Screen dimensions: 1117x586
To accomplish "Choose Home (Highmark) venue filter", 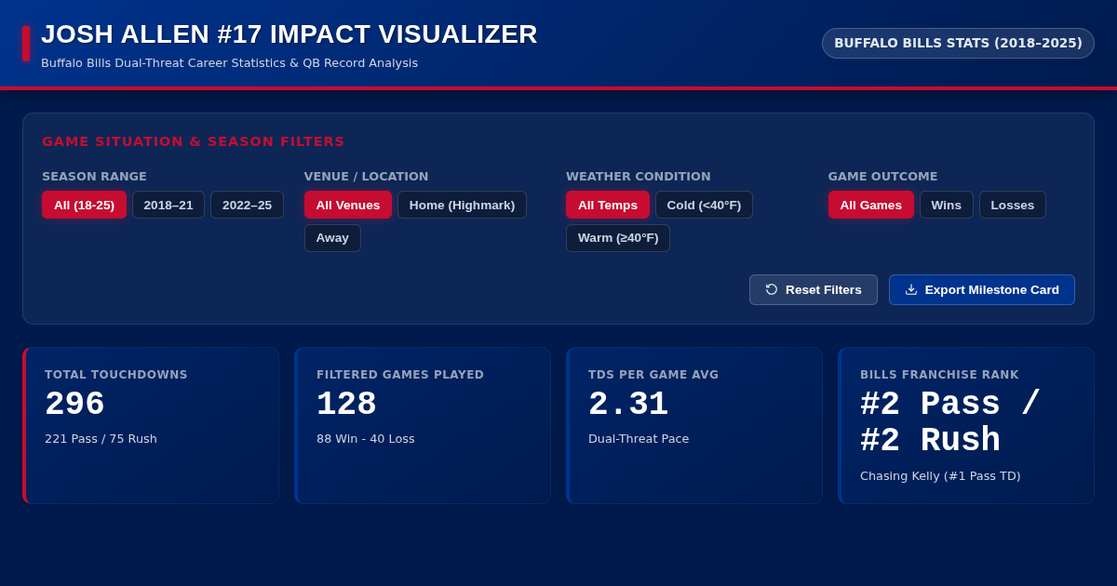I will 462,205.
